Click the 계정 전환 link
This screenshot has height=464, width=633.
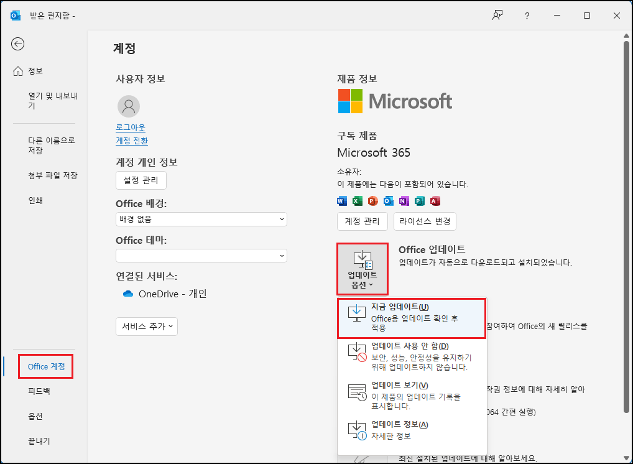(x=132, y=141)
